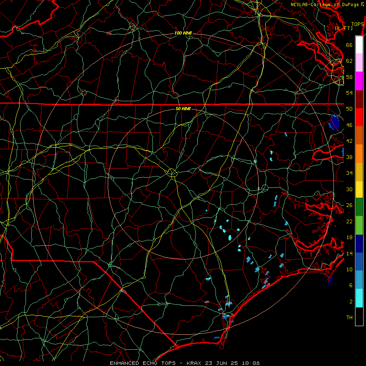This screenshot has height=366, width=366.
Task: Click the 30 legend label
Action: 349,189
